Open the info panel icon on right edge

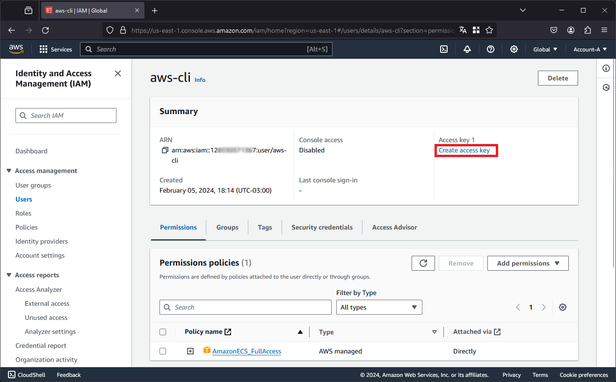tap(606, 68)
